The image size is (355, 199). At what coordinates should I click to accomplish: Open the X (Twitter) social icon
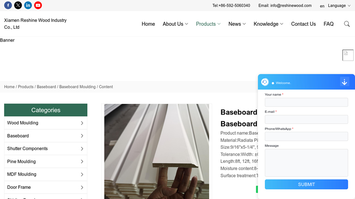pyautogui.click(x=18, y=5)
